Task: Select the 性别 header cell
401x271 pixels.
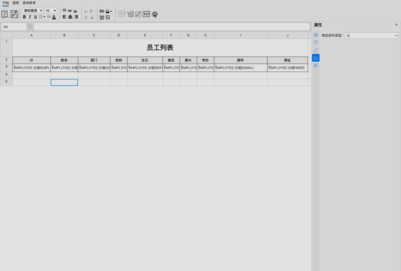Action: tap(119, 60)
